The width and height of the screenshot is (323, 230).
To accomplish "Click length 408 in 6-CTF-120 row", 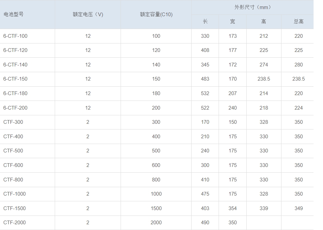I will (x=205, y=50).
